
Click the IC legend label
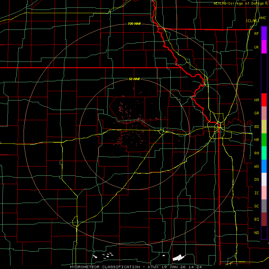[256, 193]
